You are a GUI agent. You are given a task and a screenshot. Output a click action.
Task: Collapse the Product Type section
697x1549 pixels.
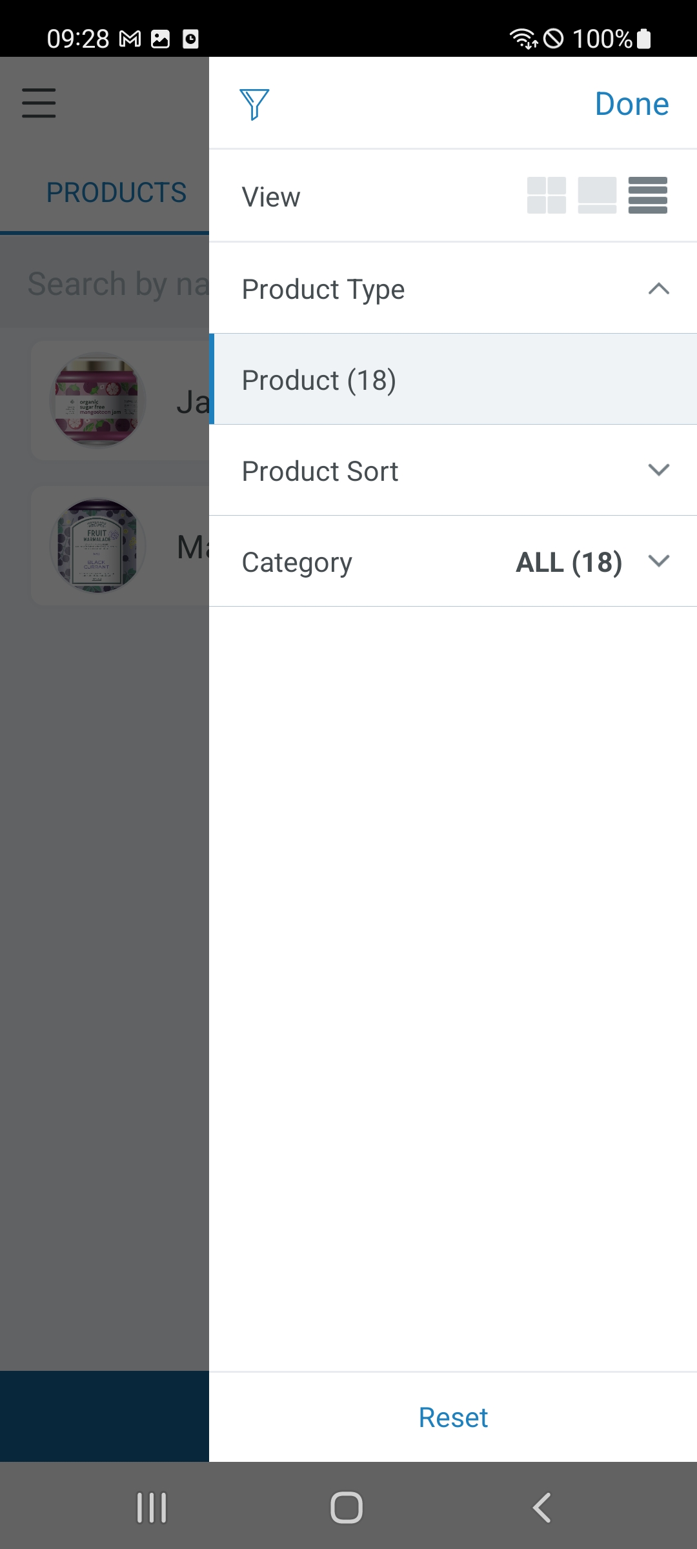(658, 289)
